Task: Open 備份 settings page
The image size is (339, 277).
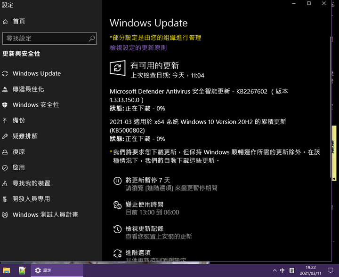Action: (18, 120)
